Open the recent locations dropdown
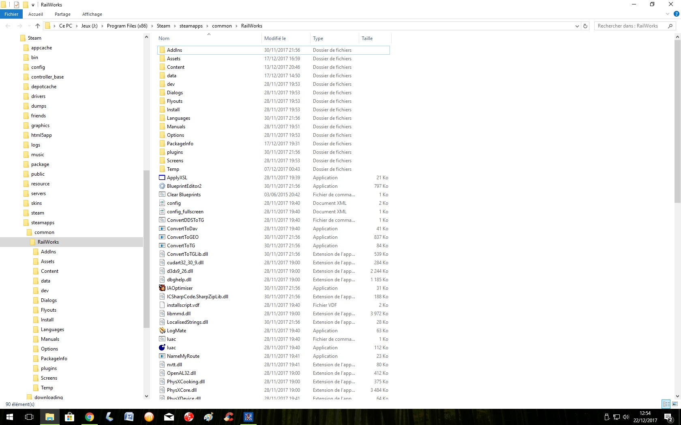Screen dimensions: 681x425 pos(29,26)
